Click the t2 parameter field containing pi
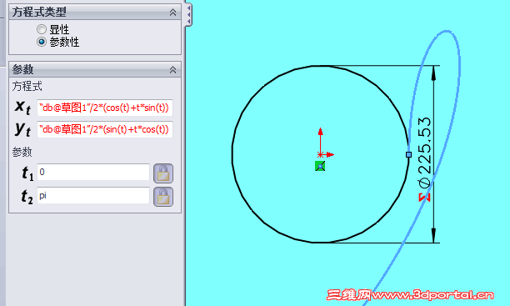The image size is (510, 306). click(x=93, y=195)
